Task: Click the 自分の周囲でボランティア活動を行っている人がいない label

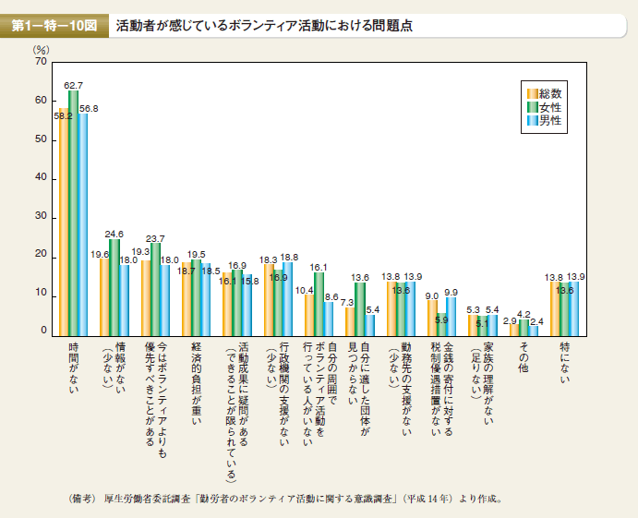Action: tap(319, 394)
